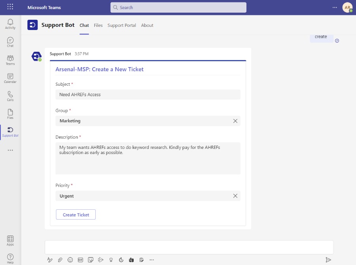
Task: Open the Calls sidebar icon
Action: pyautogui.click(x=10, y=96)
